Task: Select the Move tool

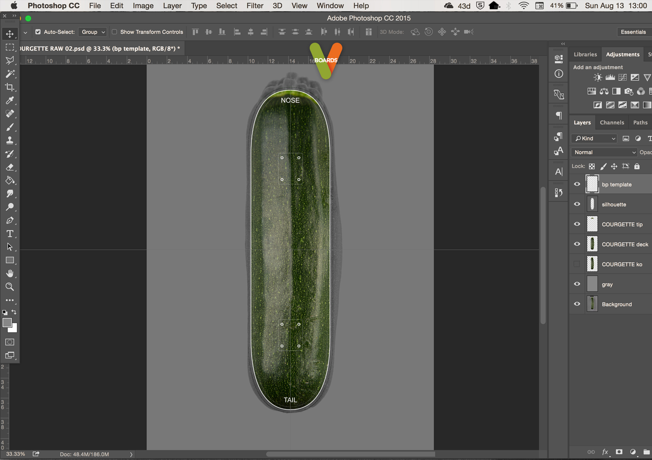Action: (10, 34)
